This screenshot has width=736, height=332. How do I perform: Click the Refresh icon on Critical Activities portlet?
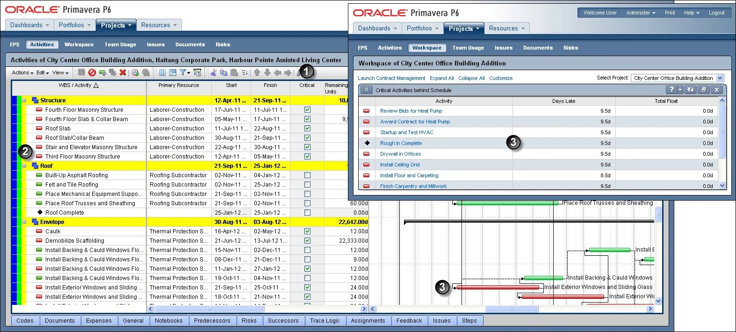pos(690,90)
